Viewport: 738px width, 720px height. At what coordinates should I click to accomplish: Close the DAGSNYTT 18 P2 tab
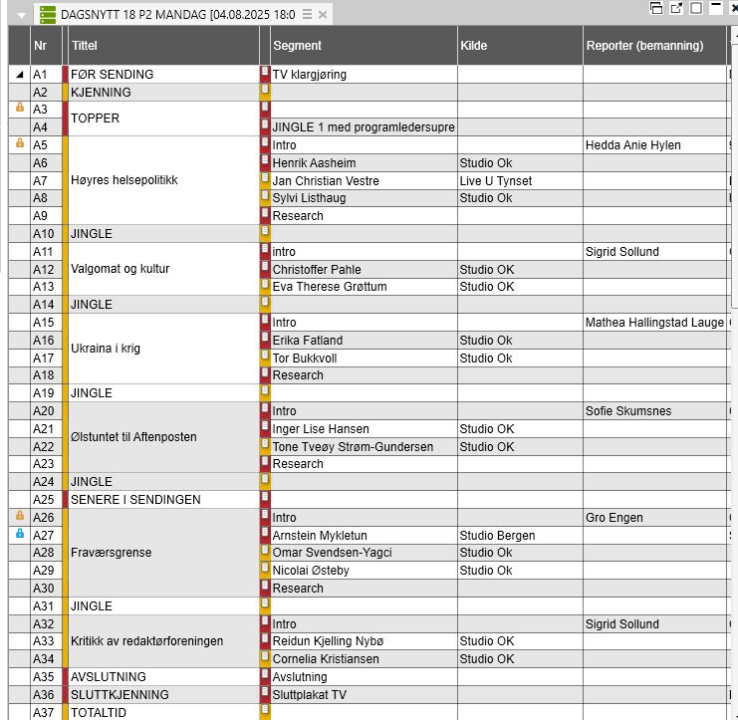click(x=323, y=15)
